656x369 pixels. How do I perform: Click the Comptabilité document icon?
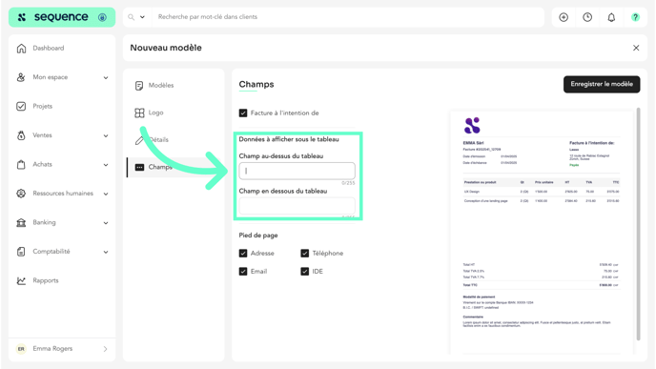(21, 252)
